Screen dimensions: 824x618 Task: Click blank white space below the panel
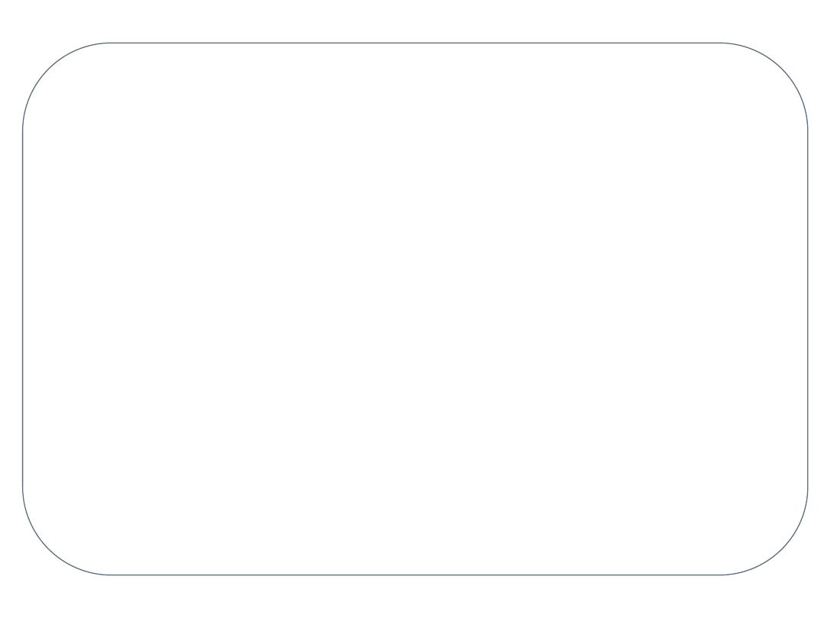pyautogui.click(x=415, y=597)
